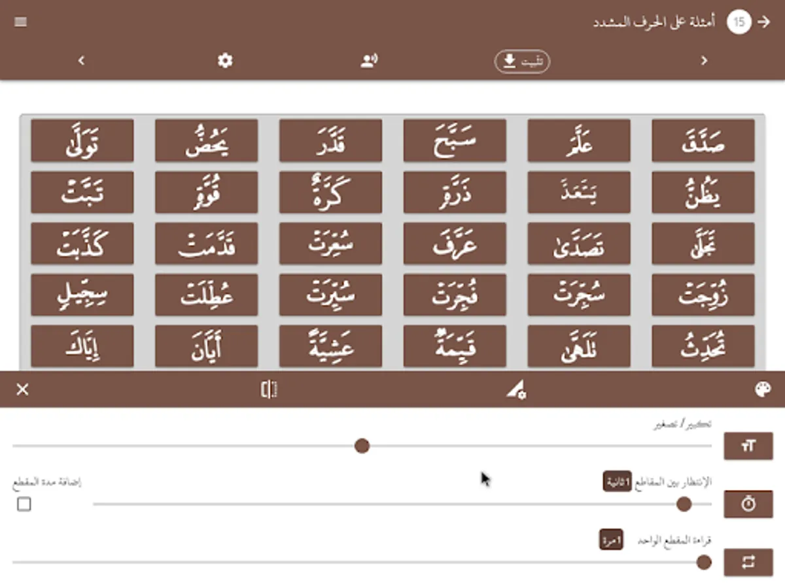Click the voice speaker person icon
This screenshot has height=588, width=785.
click(x=369, y=61)
